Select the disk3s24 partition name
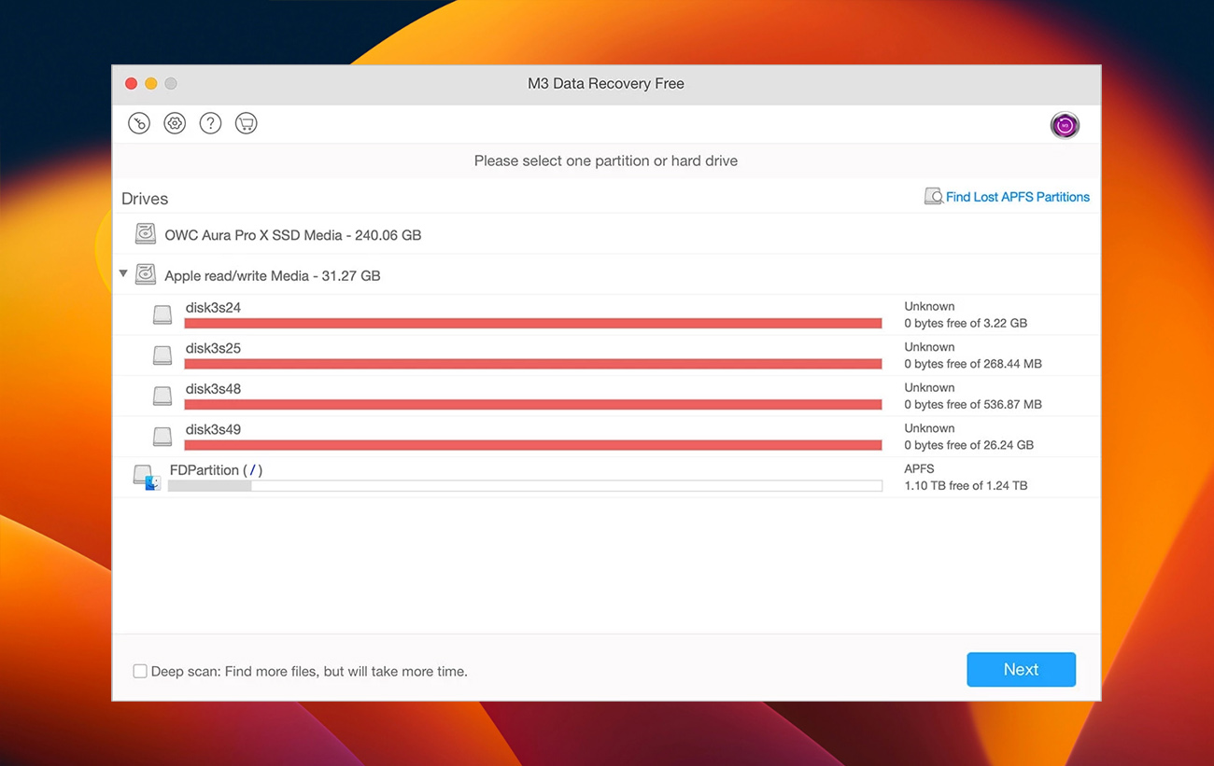Screen dimensions: 1214x766 click(x=213, y=307)
